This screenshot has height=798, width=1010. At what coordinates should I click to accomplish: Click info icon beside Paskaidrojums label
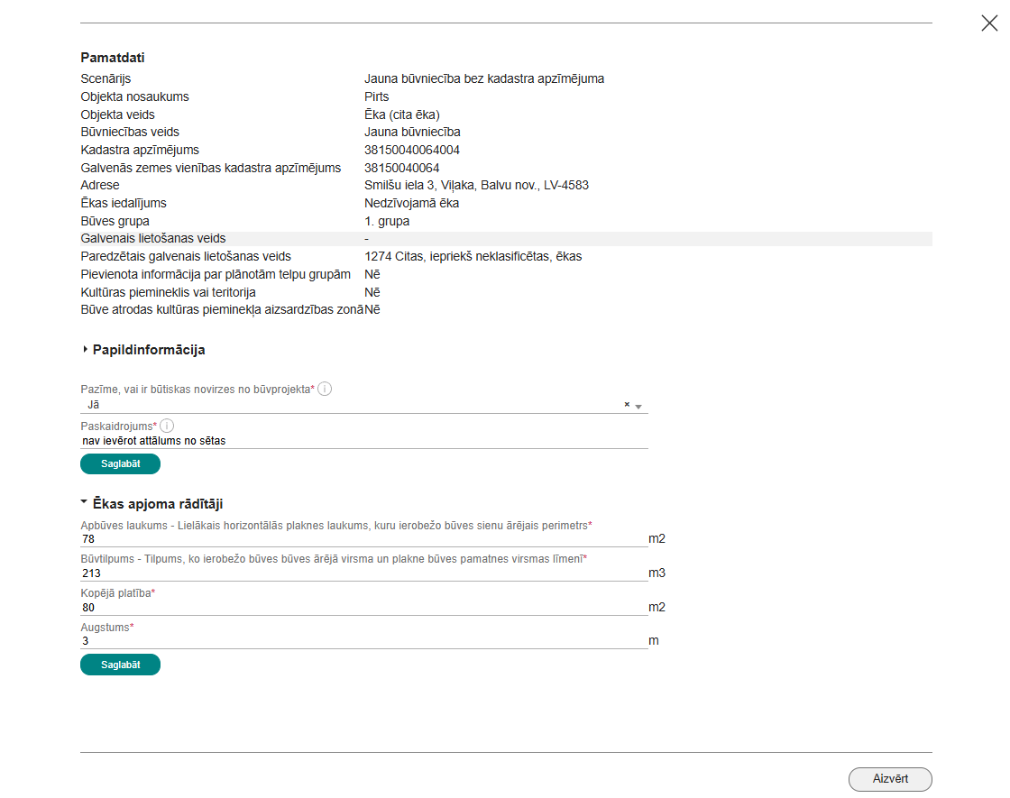167,426
